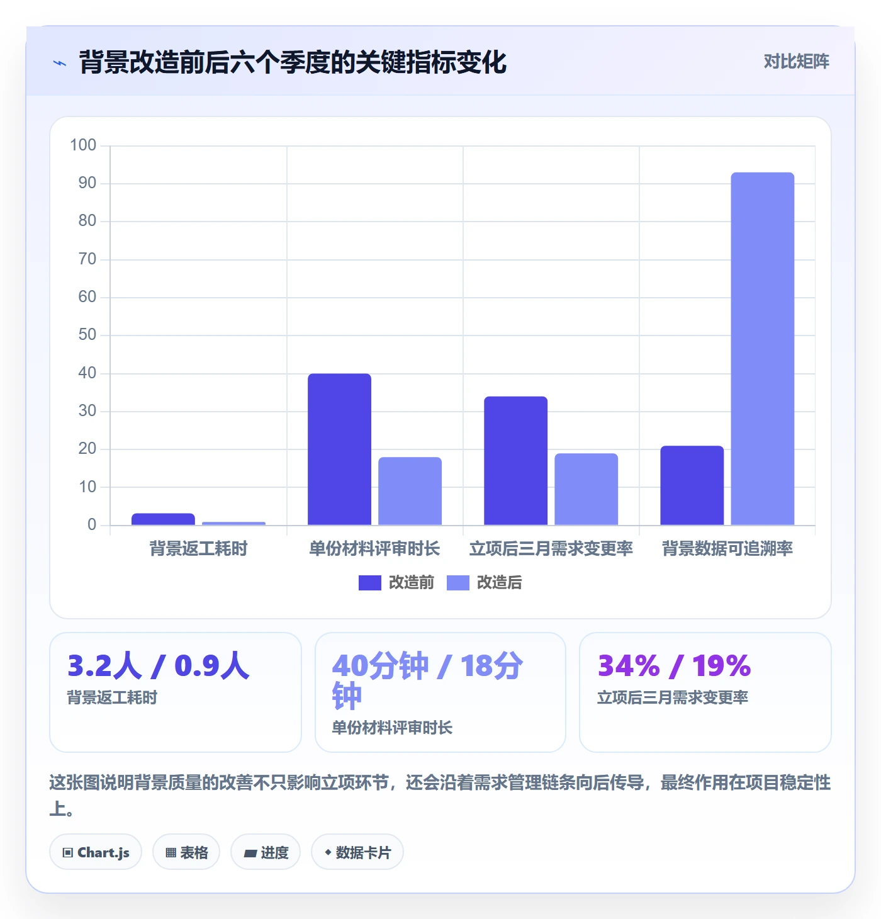Select the 进度 tag
This screenshot has height=919, width=881.
pos(266,852)
